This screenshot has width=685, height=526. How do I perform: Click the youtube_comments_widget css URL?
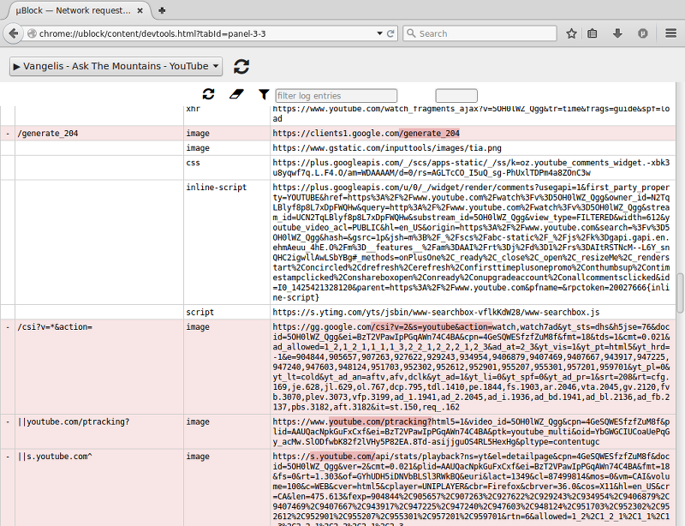471,167
